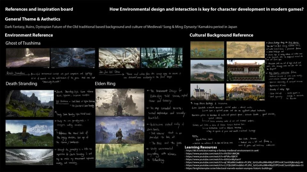Select the Elden Ring sepia castle artwork
The width and height of the screenshot is (307, 172).
(120, 102)
